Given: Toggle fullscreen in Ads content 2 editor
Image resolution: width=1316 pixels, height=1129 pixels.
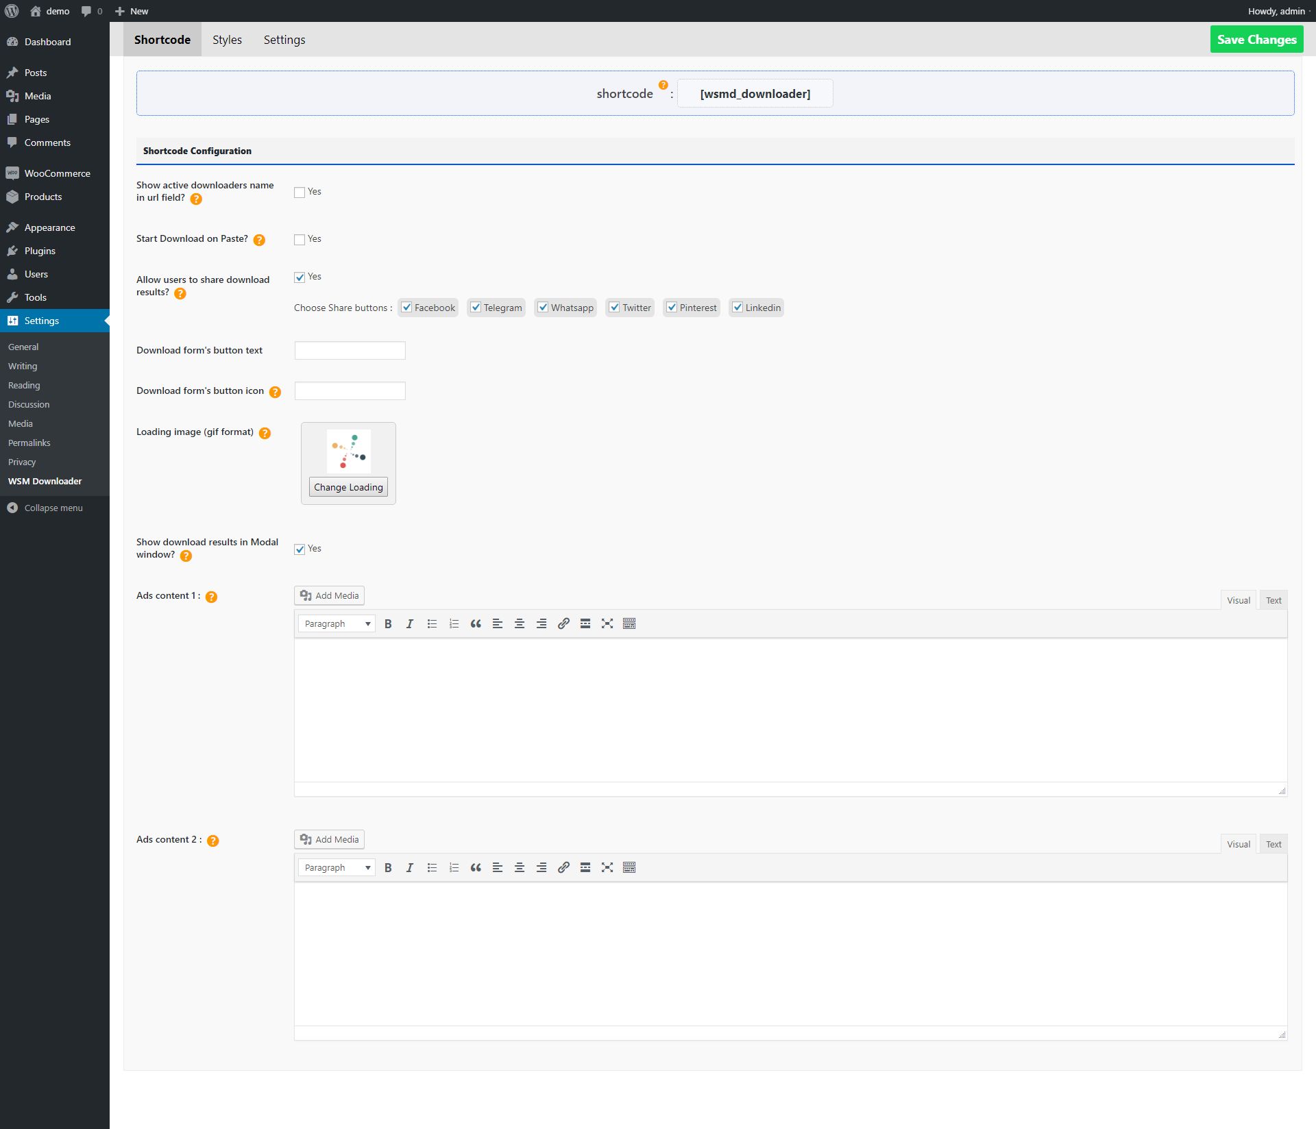Looking at the screenshot, I should coord(607,867).
